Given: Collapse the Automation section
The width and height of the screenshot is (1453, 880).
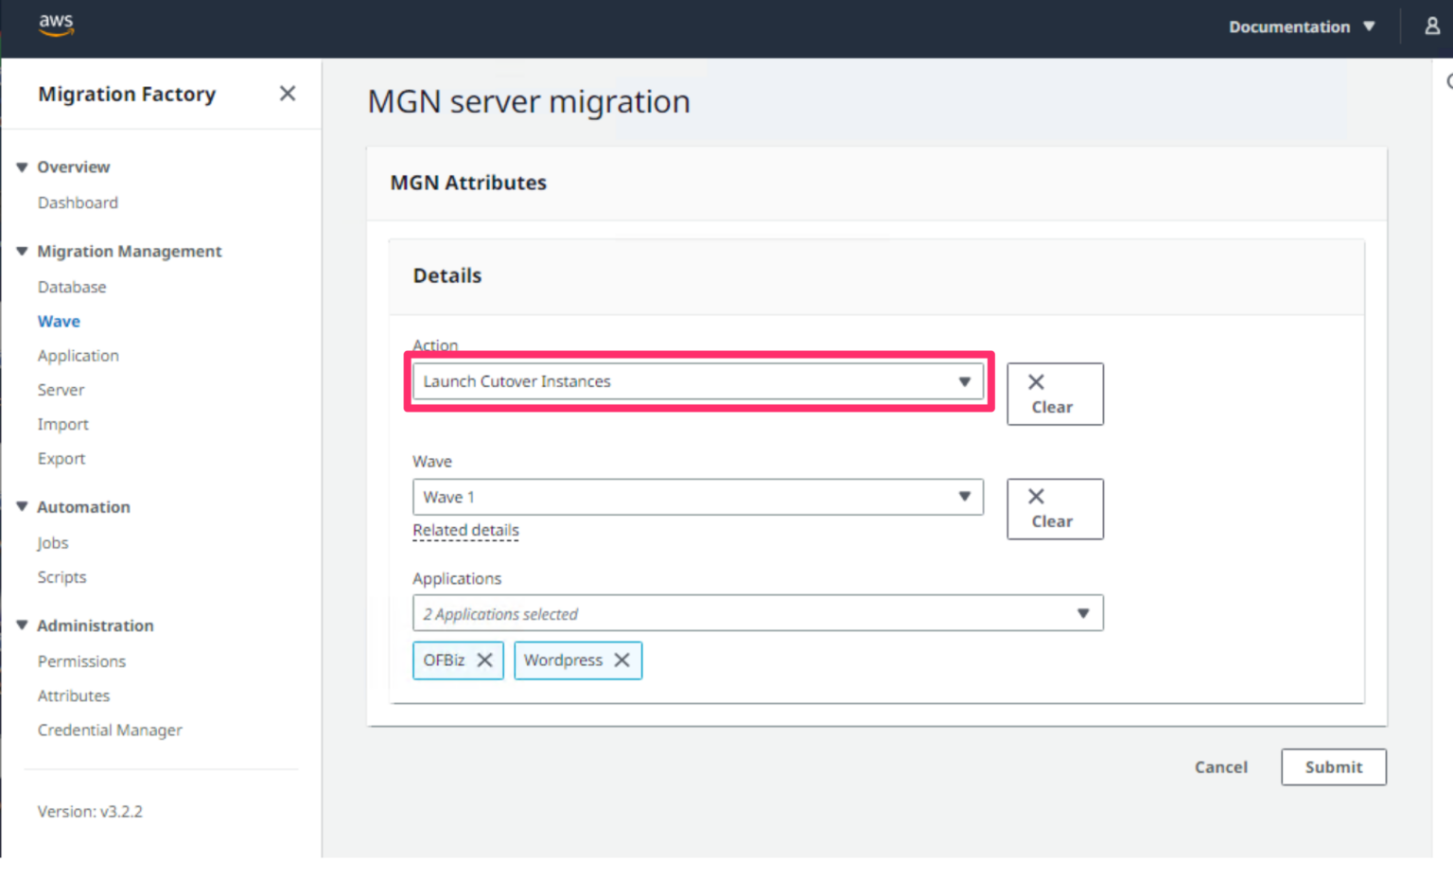Looking at the screenshot, I should click(22, 507).
